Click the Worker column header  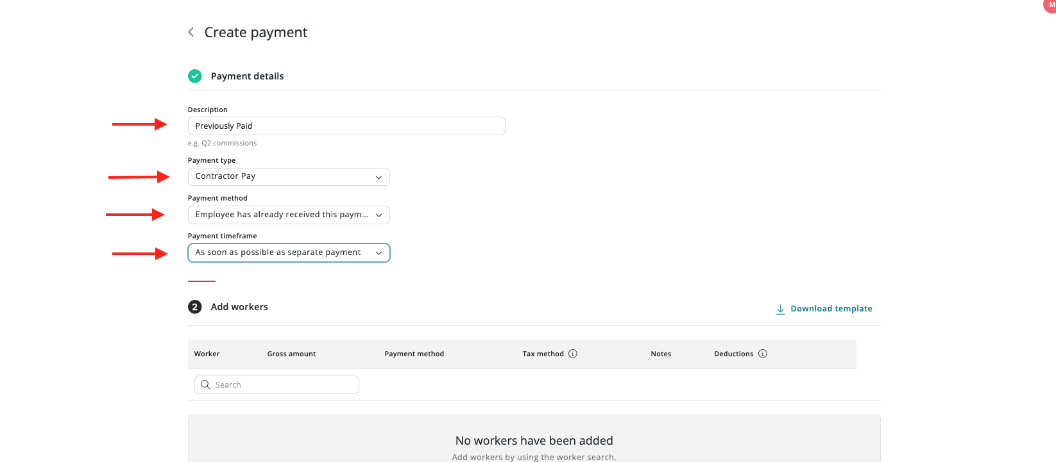(207, 354)
